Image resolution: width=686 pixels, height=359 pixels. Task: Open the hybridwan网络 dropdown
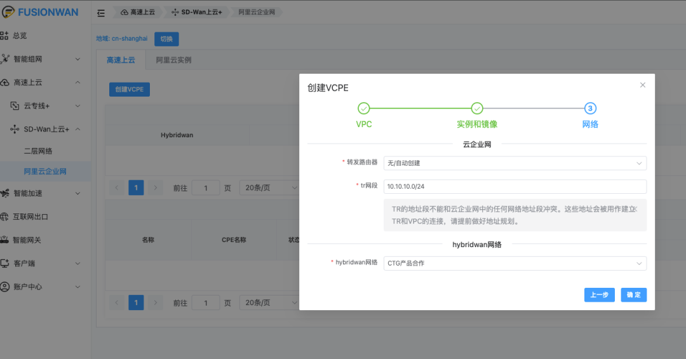tap(514, 263)
